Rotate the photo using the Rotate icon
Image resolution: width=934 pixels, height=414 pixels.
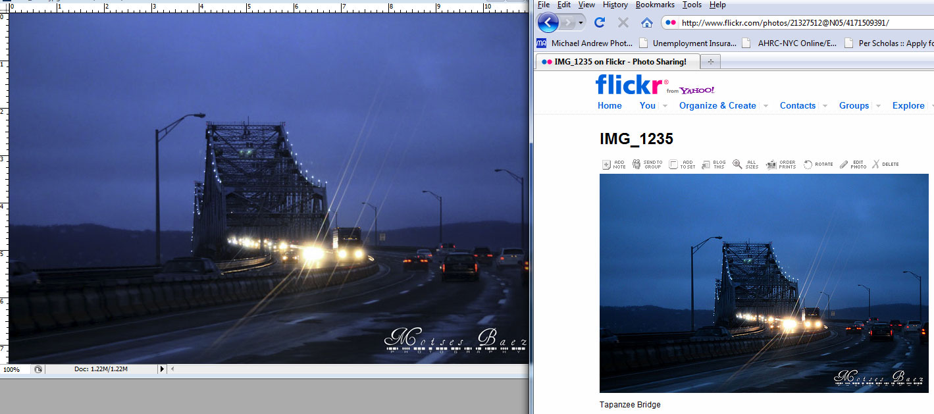(x=808, y=165)
